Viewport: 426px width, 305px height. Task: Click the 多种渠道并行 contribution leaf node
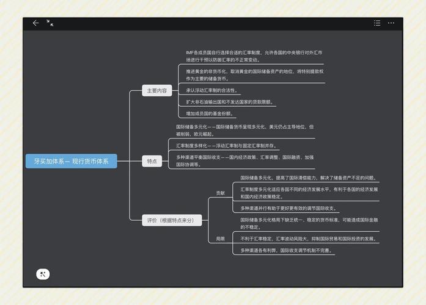288,208
